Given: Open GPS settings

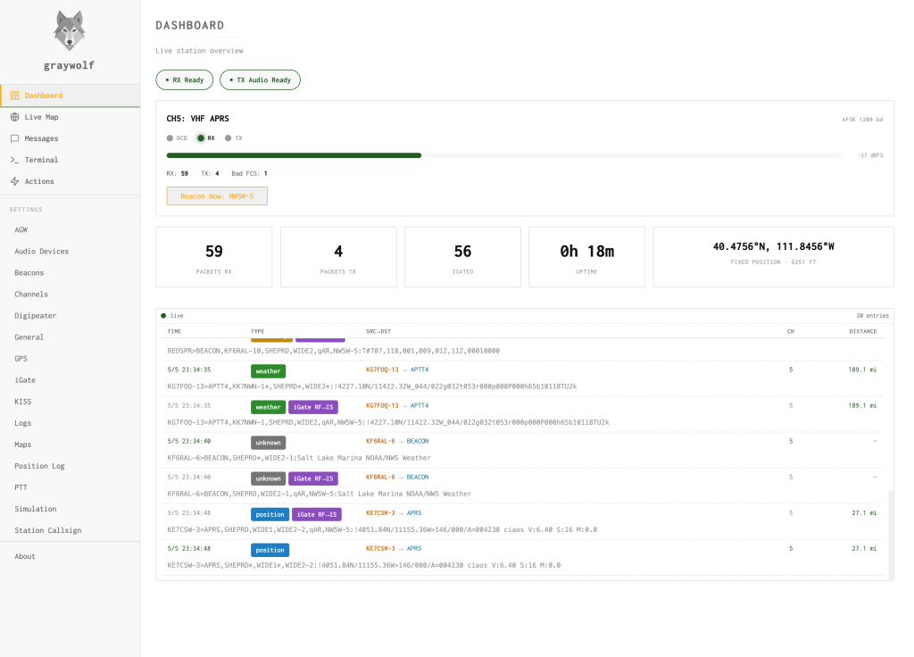Looking at the screenshot, I should pyautogui.click(x=70, y=359).
